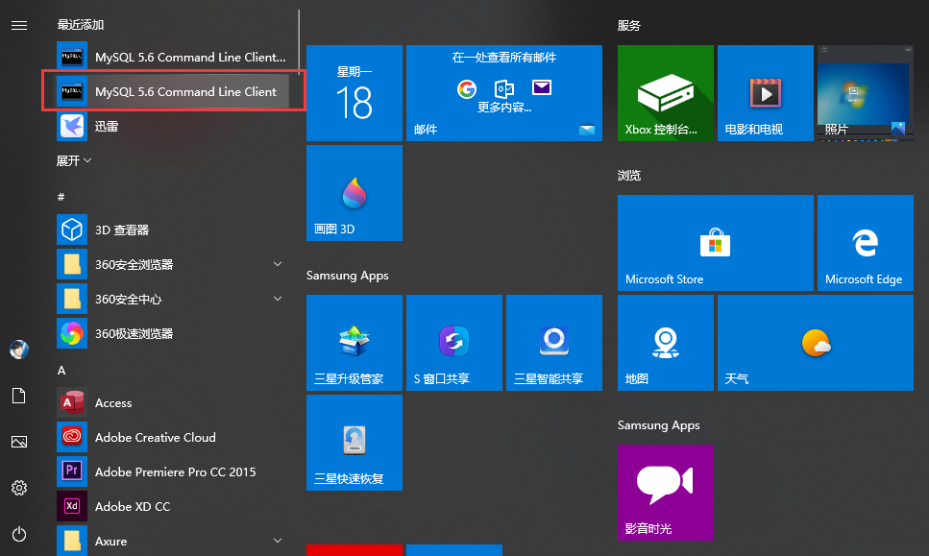Open Documents from the sidebar icon
The height and width of the screenshot is (556, 929).
(19, 396)
